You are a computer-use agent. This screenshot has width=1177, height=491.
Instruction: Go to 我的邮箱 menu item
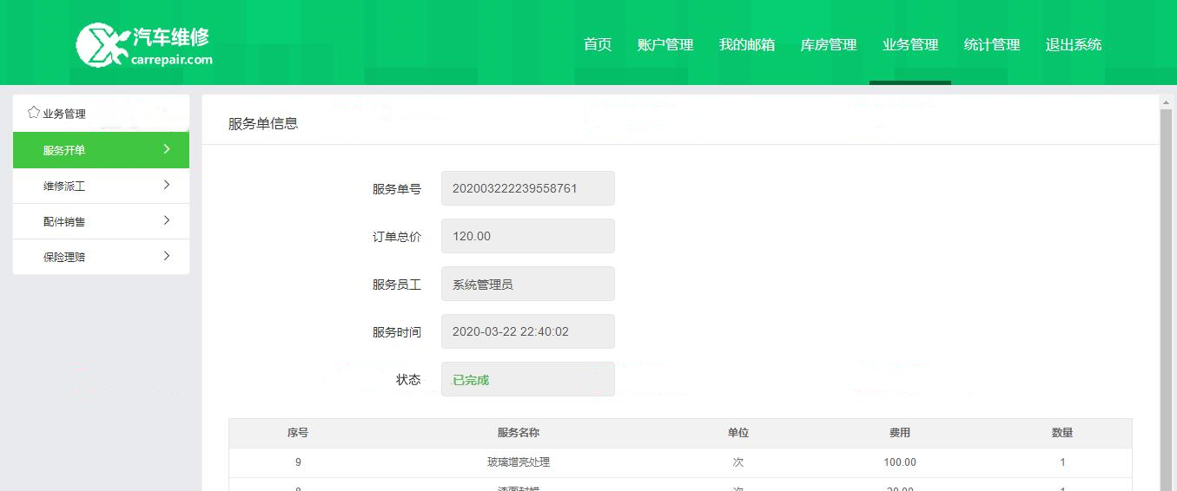pos(747,44)
